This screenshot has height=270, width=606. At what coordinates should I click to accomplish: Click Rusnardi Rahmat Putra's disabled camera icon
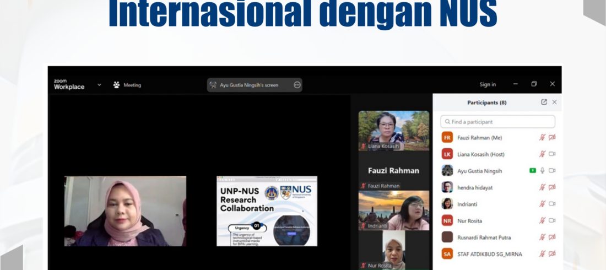point(552,237)
